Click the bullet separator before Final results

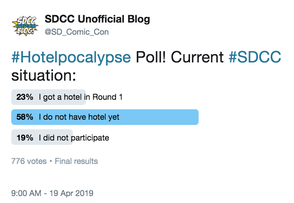(51, 161)
